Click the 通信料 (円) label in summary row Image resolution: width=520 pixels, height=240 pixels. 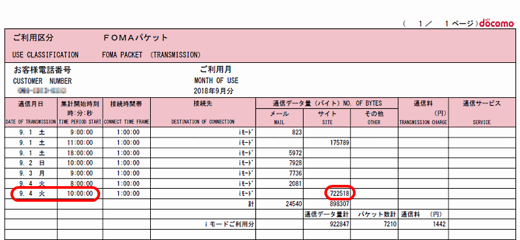[421, 214]
